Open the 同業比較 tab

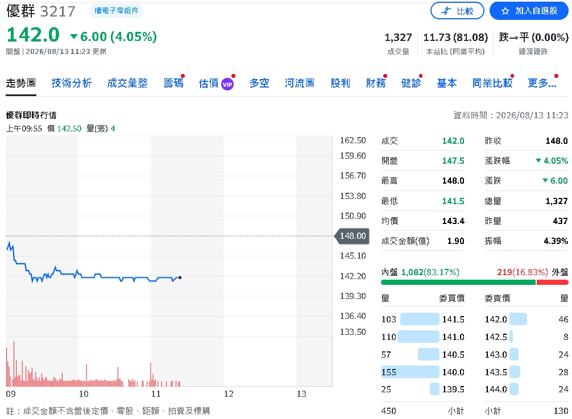[x=492, y=83]
